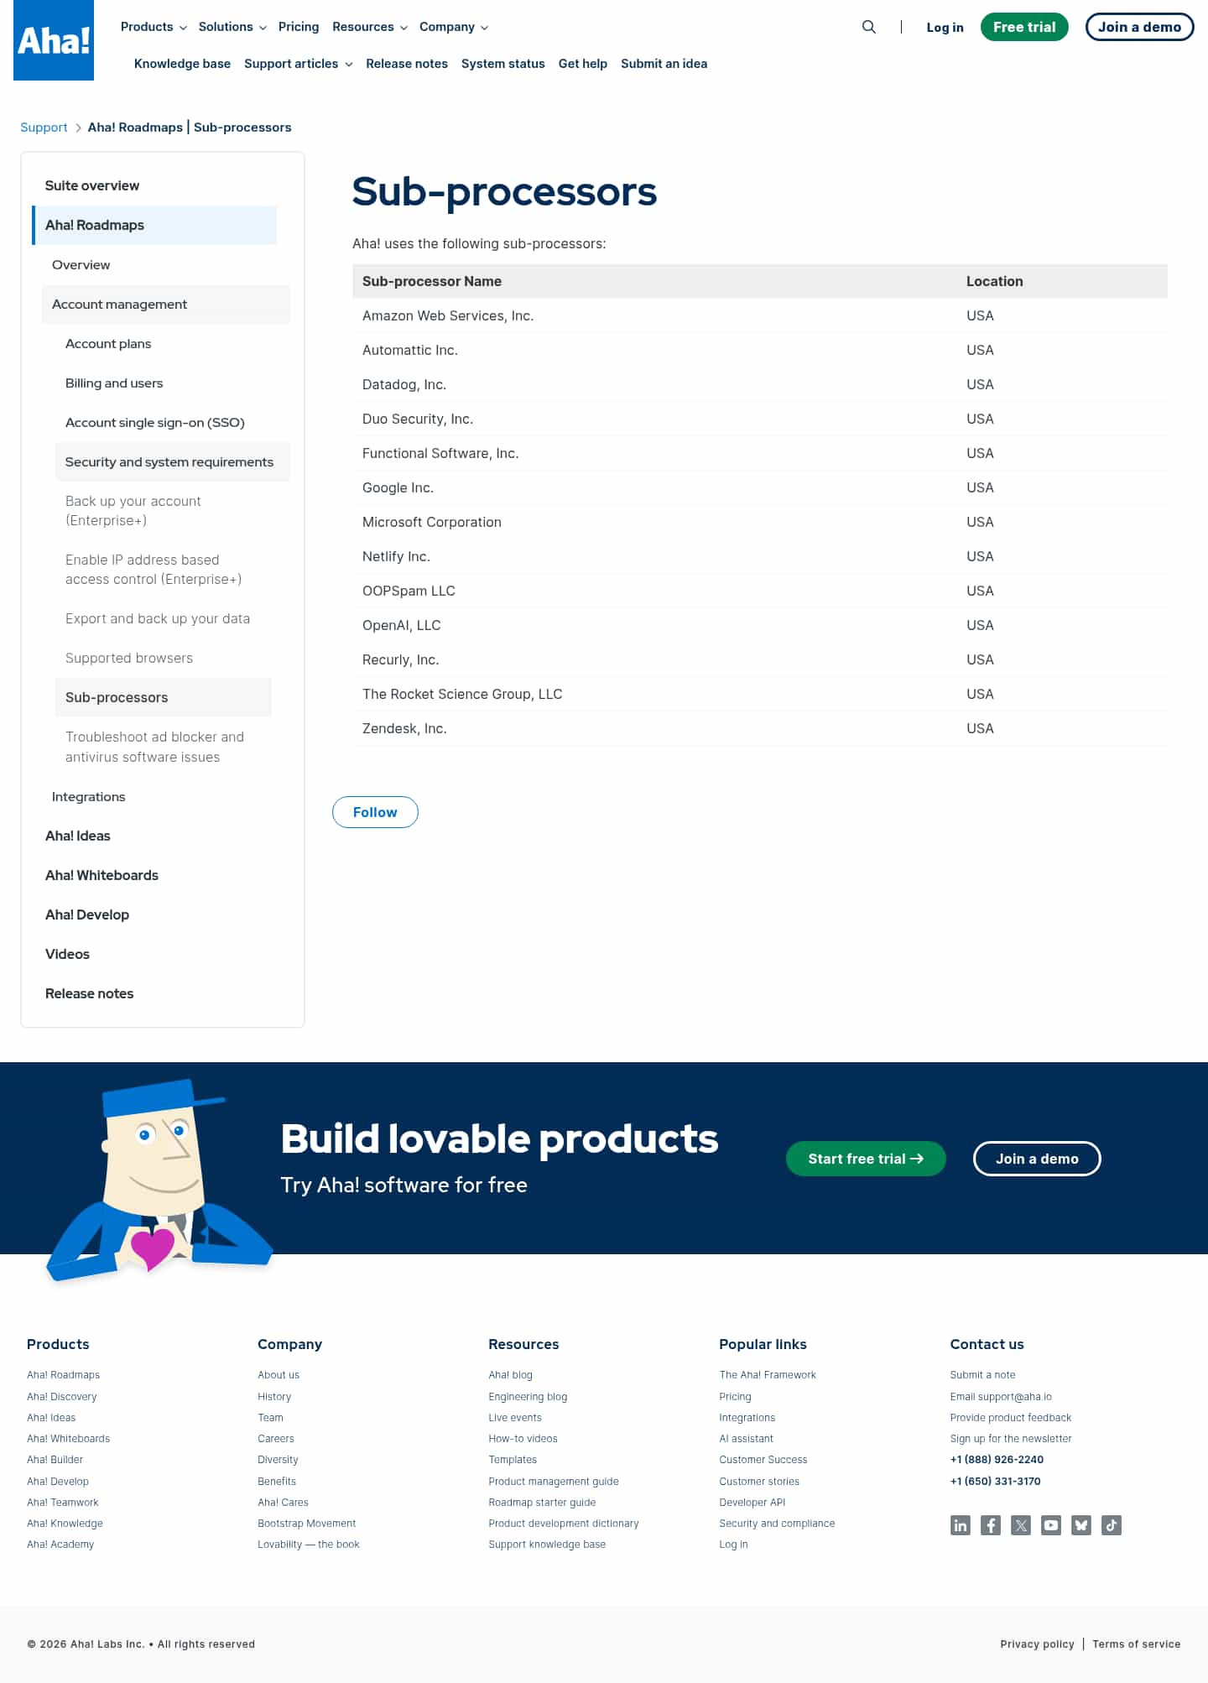Expand the Products menu
The image size is (1208, 1683).
tap(154, 27)
